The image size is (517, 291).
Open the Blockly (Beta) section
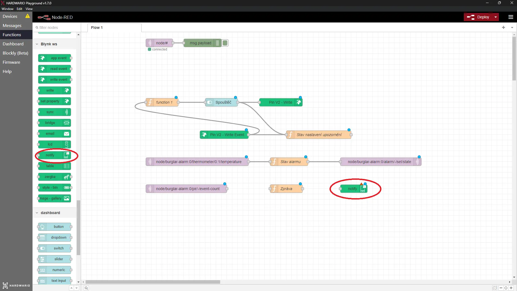coord(16,53)
